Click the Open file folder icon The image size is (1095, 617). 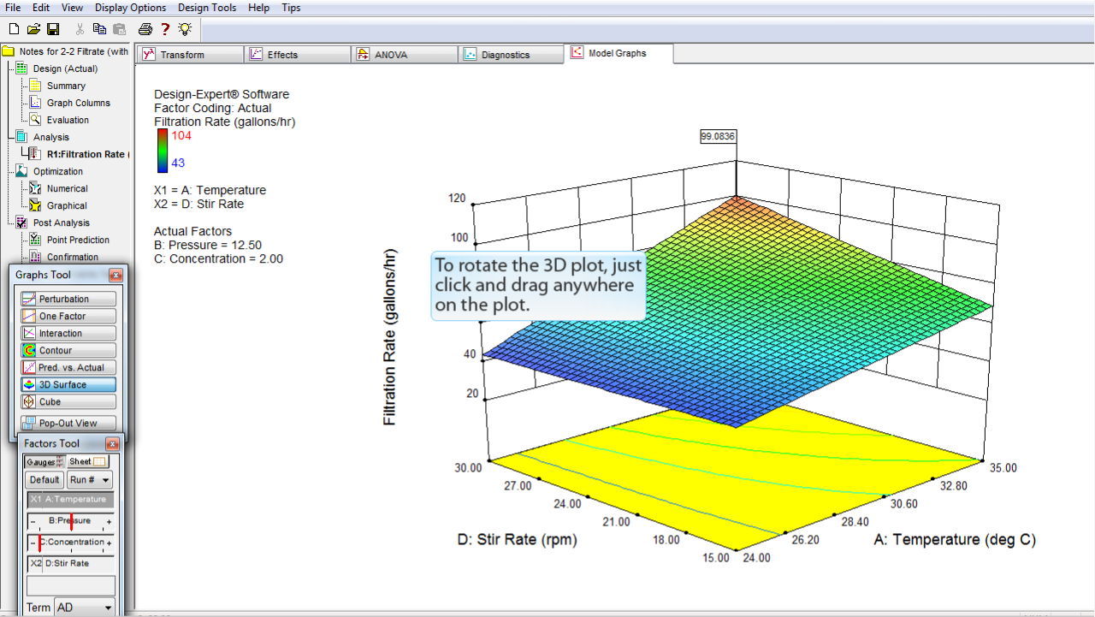click(33, 29)
